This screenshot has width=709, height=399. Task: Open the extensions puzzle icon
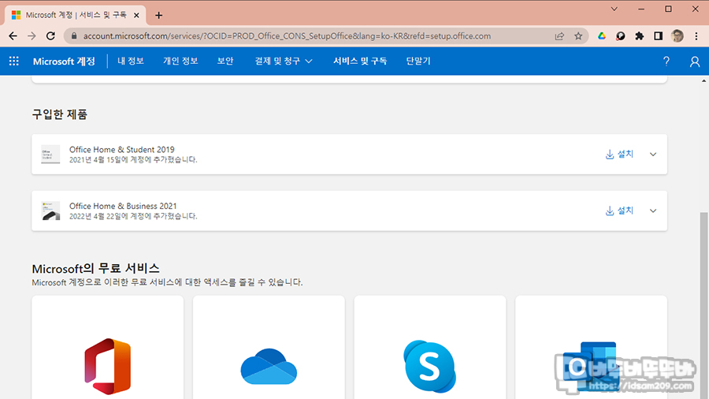click(640, 36)
